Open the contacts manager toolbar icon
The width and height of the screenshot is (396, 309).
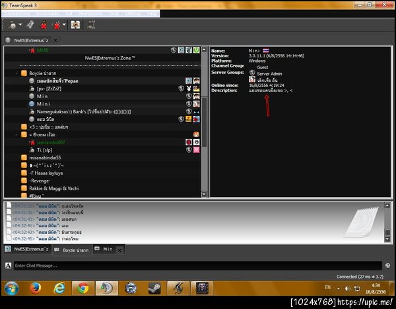pyautogui.click(x=75, y=24)
